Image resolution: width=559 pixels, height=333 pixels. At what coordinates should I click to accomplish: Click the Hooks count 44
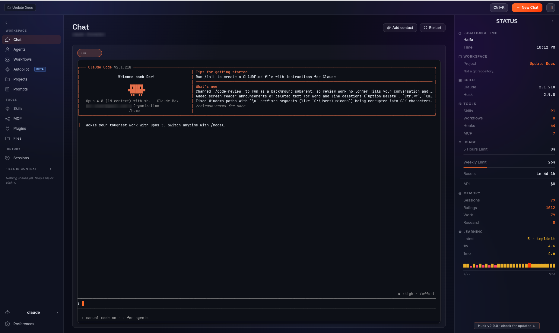(x=553, y=126)
